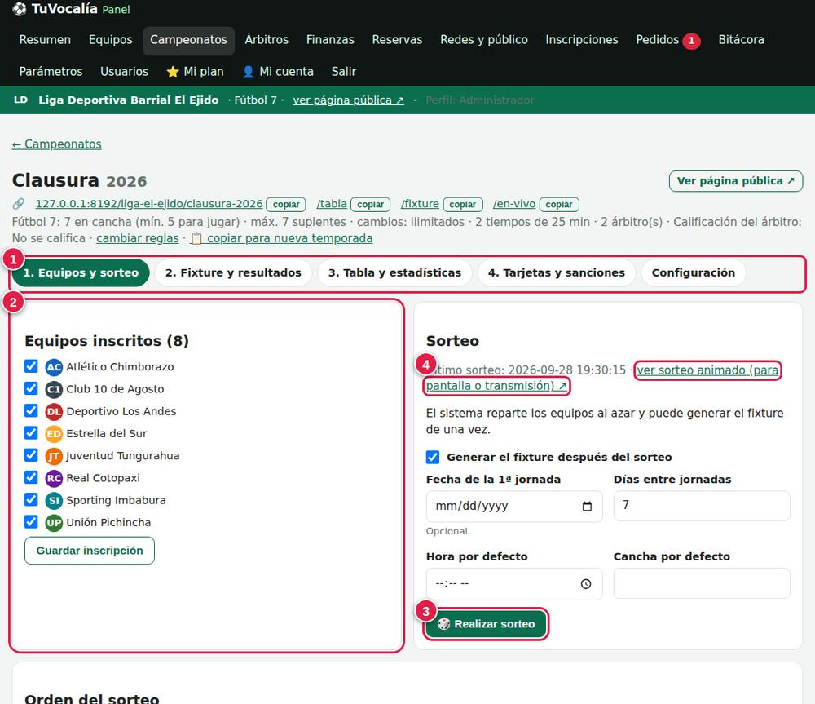Image resolution: width=815 pixels, height=704 pixels.
Task: Copy the /en-vivo link
Action: 559,205
